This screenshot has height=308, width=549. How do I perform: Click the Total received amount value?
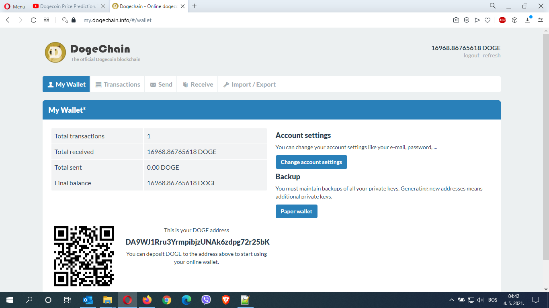182,152
